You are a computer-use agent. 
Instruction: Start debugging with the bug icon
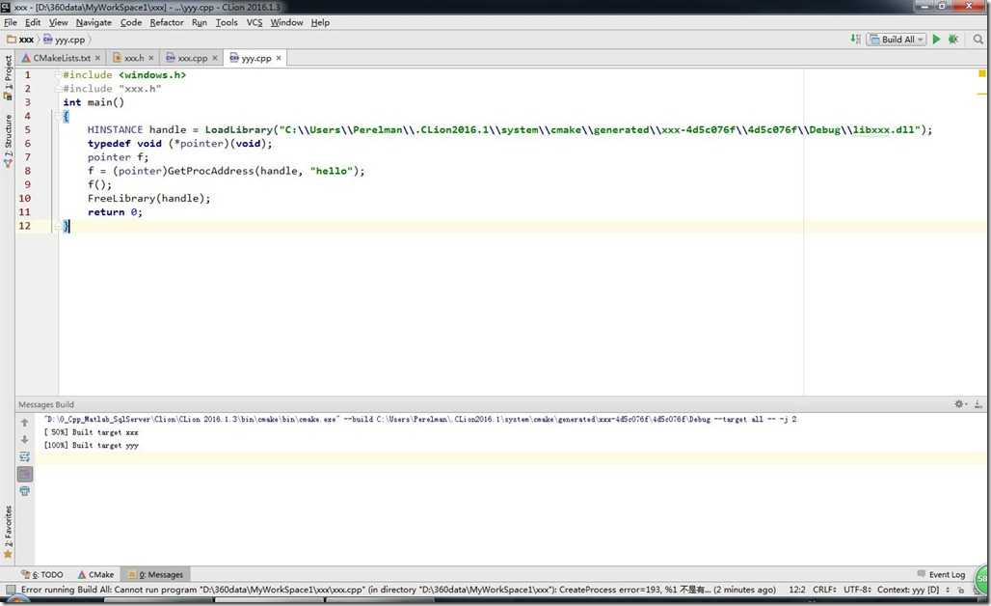(953, 40)
